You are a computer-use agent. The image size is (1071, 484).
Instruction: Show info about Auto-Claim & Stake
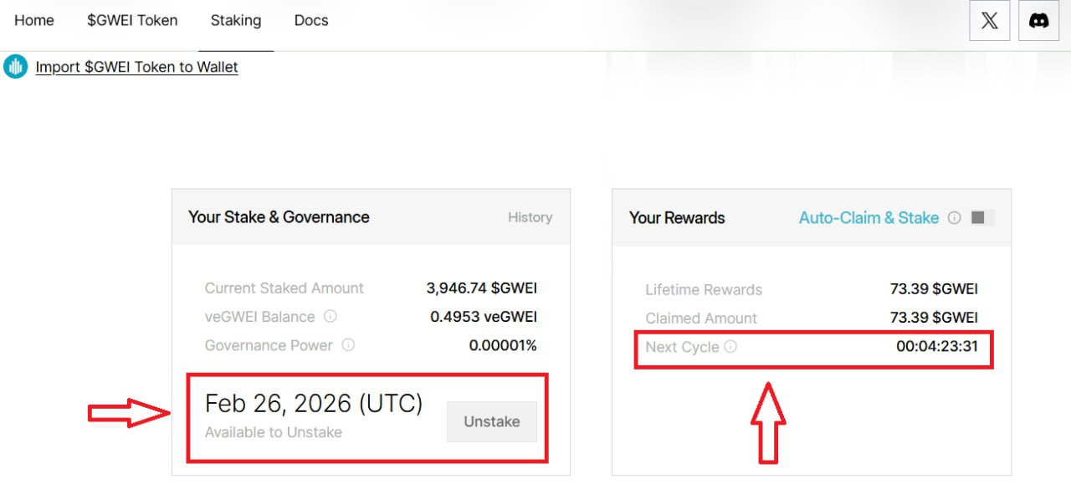[954, 217]
